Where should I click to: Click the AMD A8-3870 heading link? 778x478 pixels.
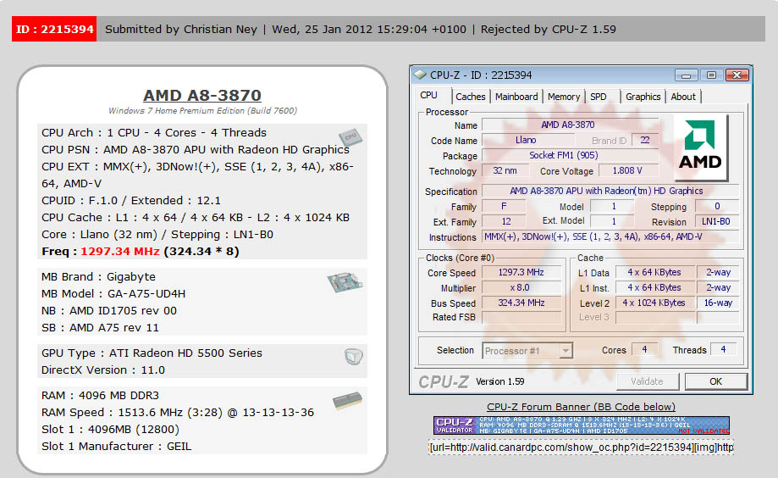[x=202, y=96]
